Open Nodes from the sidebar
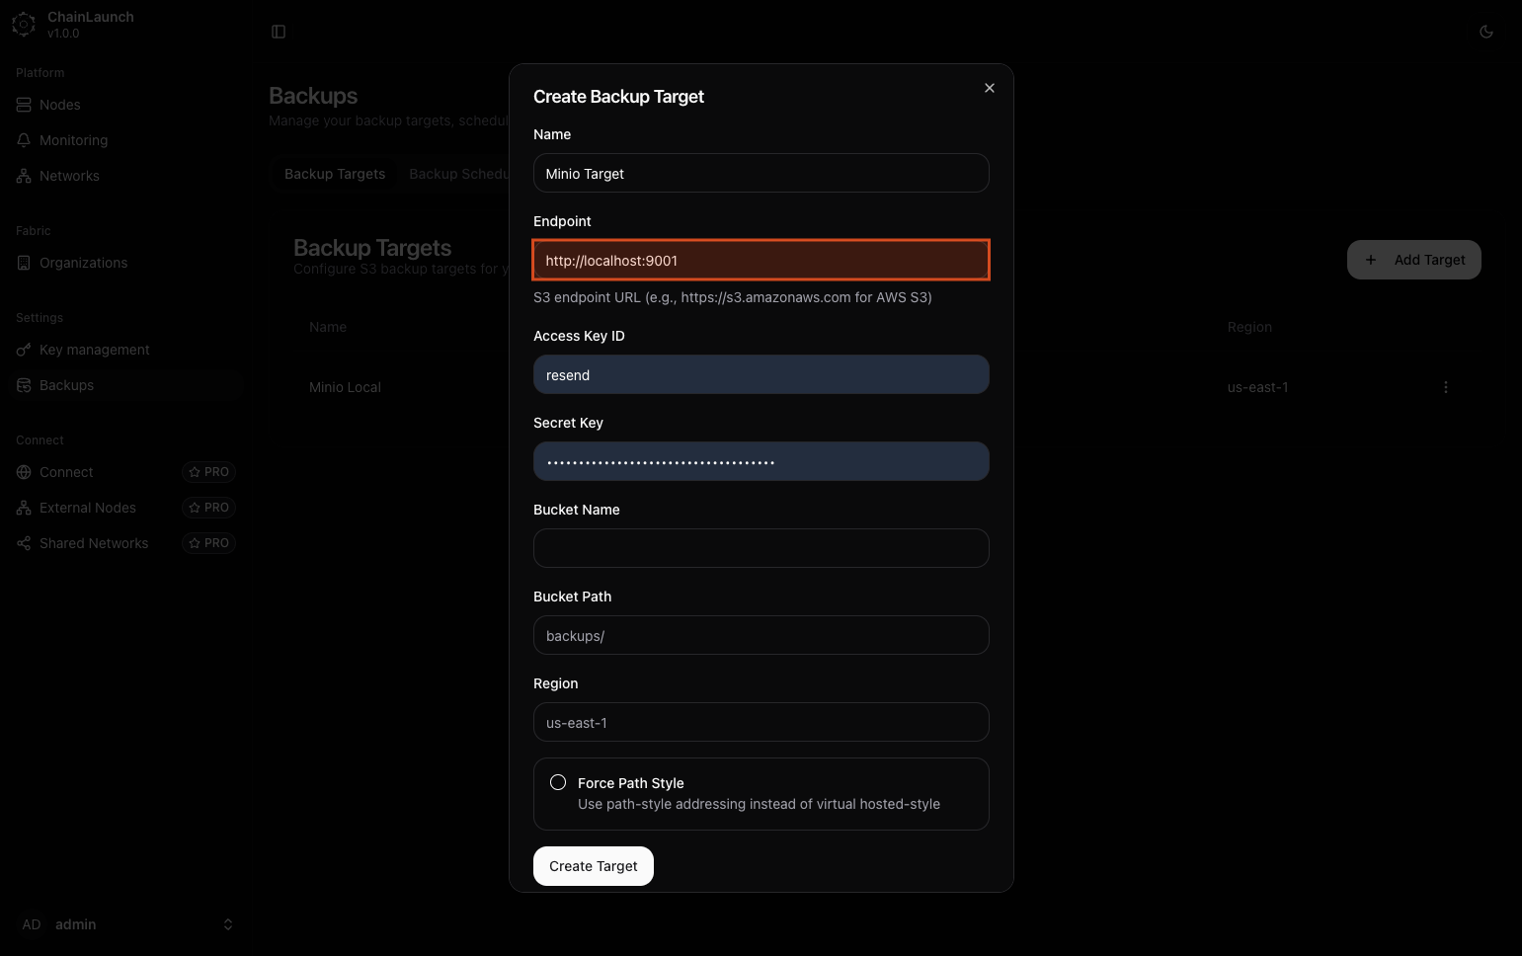The width and height of the screenshot is (1522, 956). pos(59,105)
